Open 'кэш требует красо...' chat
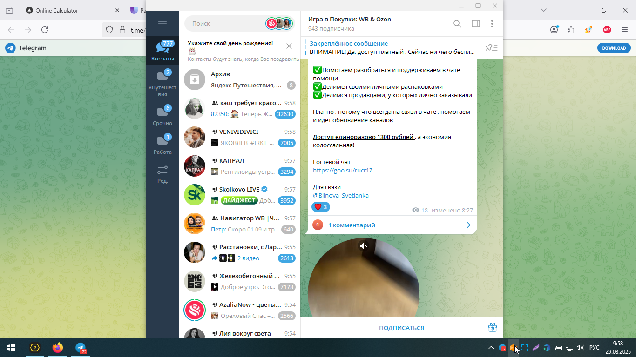 click(x=240, y=109)
